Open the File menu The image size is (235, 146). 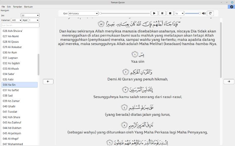[x=3, y=7]
